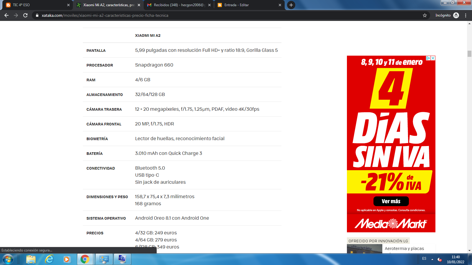Click the XIAOMI MI A2 table header
This screenshot has width=472, height=265.
148,35
